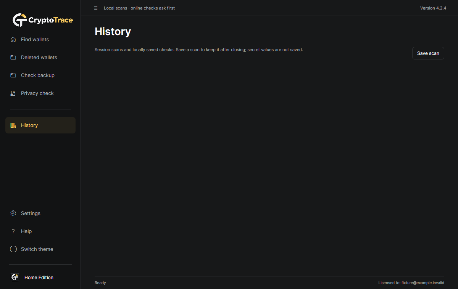Select the Privacy check item
458x289 pixels.
point(40,93)
